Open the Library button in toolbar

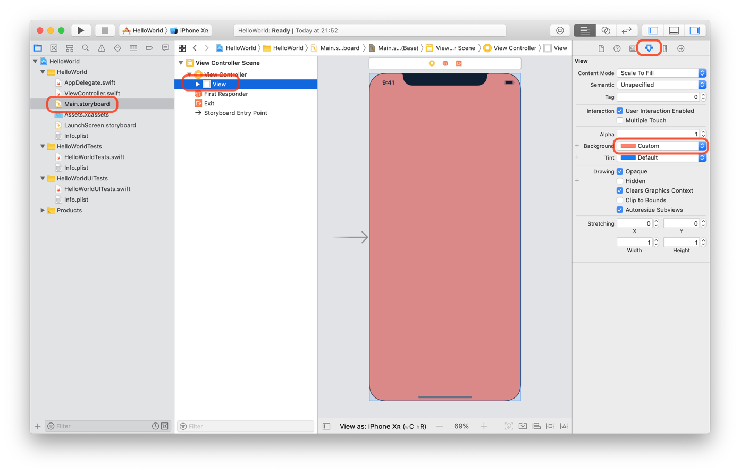coord(560,30)
